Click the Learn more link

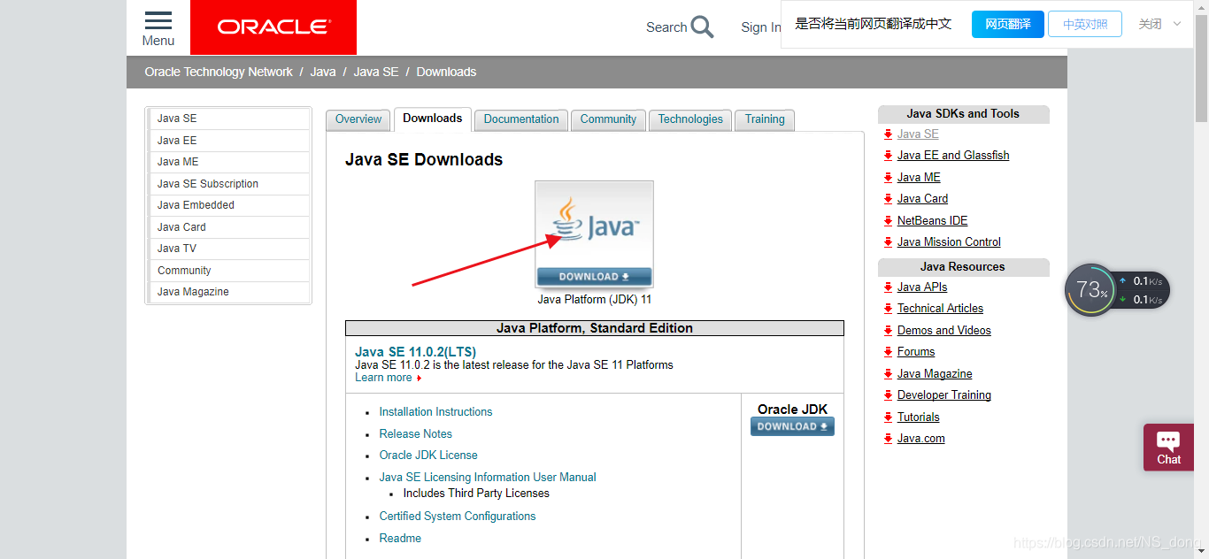383,378
